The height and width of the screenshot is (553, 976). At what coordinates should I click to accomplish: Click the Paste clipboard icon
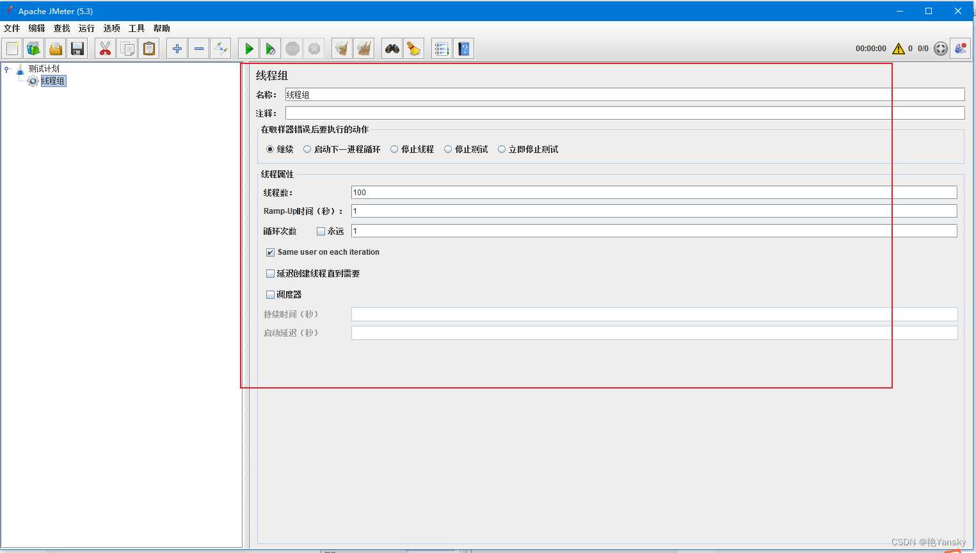pos(149,49)
